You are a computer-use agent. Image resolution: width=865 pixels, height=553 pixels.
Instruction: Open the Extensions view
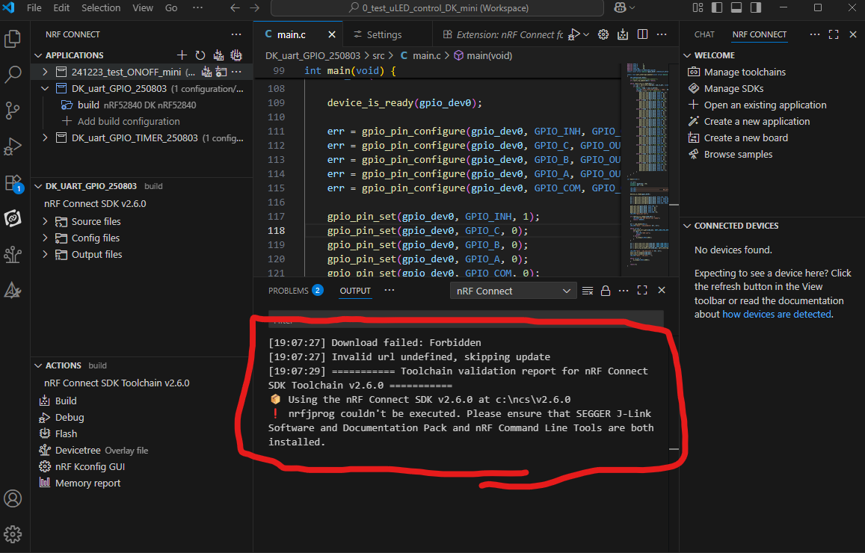click(x=13, y=182)
